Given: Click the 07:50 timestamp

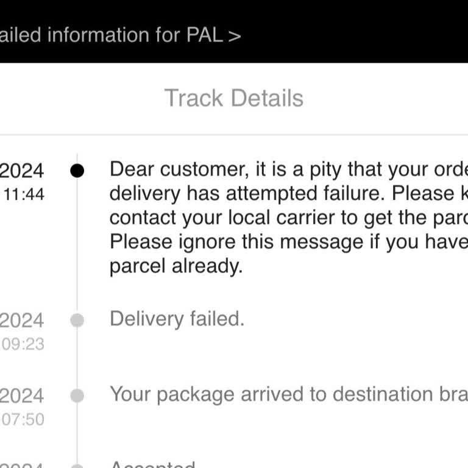Looking at the screenshot, I should point(23,419).
